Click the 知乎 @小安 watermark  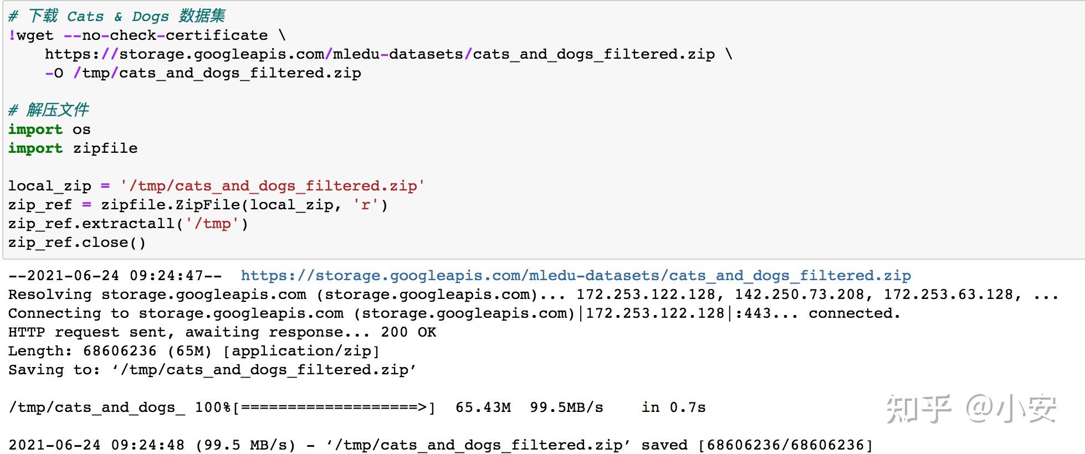pos(971,409)
